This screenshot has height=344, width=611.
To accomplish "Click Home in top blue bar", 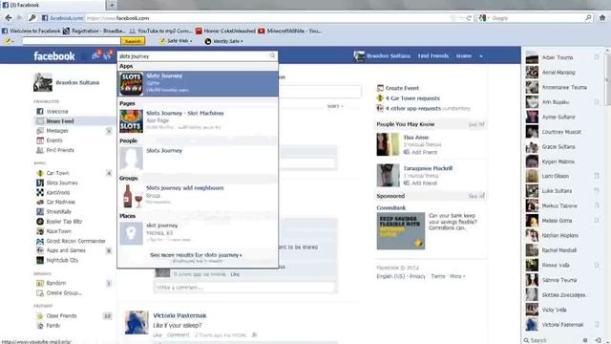I will pyautogui.click(x=464, y=56).
